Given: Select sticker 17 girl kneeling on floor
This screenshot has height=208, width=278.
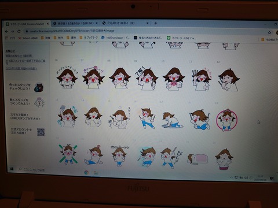Looking at the screenshot, I should tap(173, 120).
